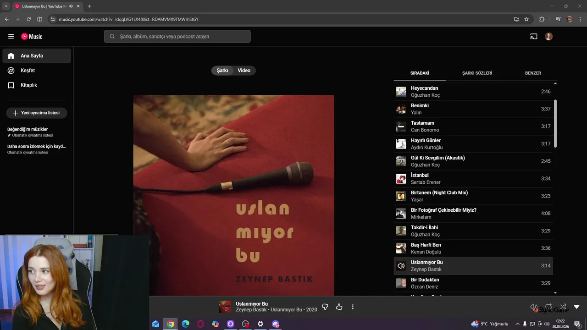Open a new browser tab
587x330 pixels.
tap(89, 6)
